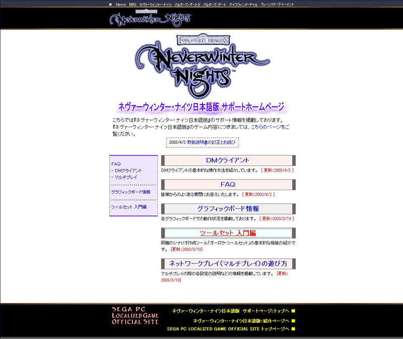Click the large Neverwinter Nights center logo
The image size is (403, 339).
pos(203,70)
